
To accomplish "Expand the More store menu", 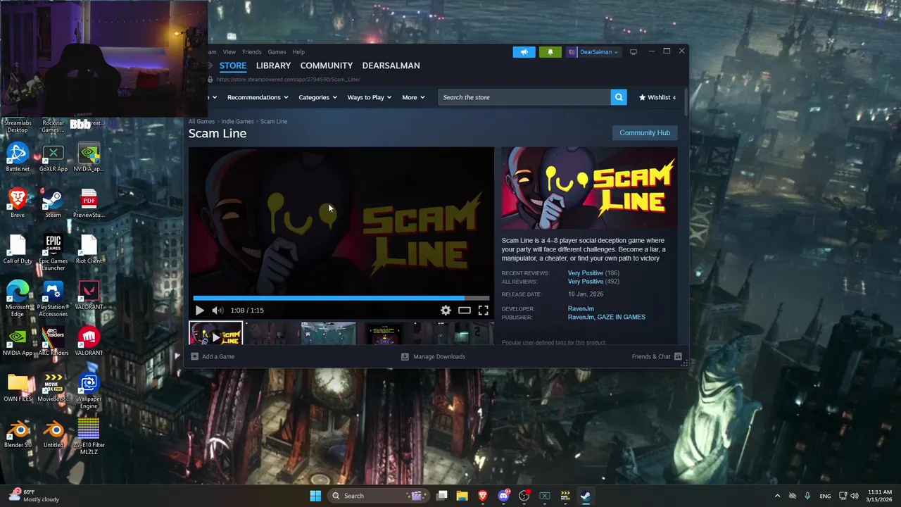I will coord(413,97).
